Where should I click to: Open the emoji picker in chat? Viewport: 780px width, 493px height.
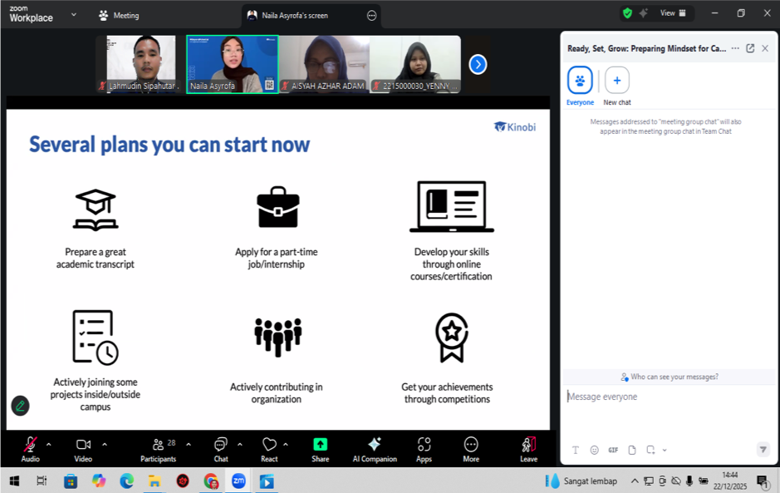(594, 450)
